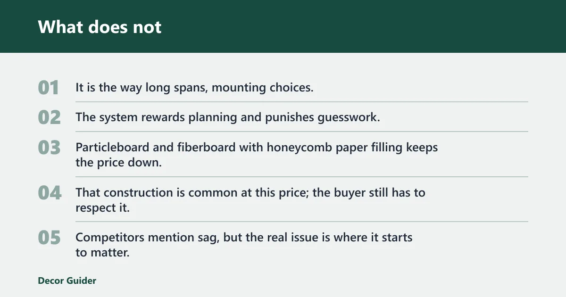The height and width of the screenshot is (297, 566).
Task: Click the words 'respect it.'
Action: [102, 207]
